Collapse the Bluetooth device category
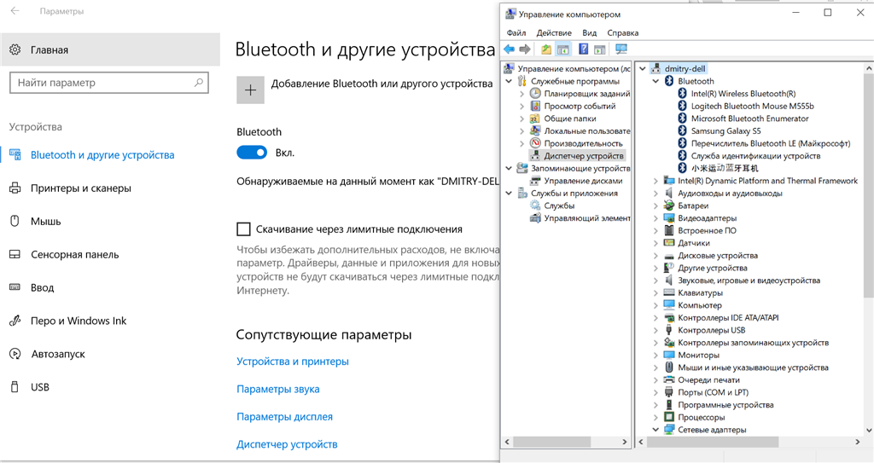 [x=656, y=81]
